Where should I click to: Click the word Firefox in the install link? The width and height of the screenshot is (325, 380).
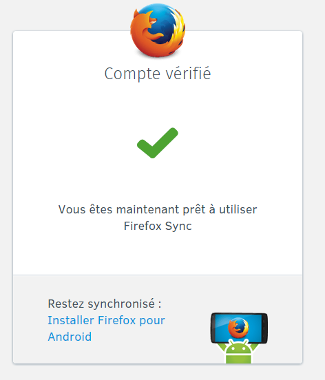(116, 320)
